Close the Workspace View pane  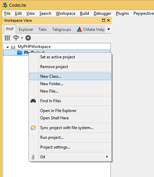tap(108, 20)
